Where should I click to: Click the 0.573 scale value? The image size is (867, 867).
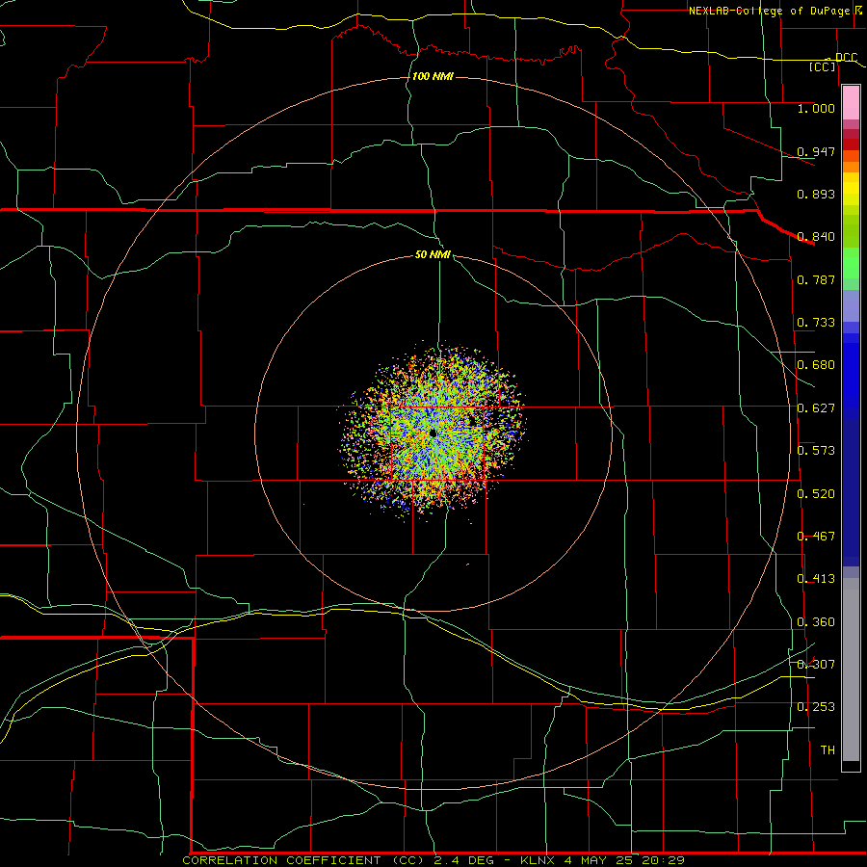pos(816,451)
